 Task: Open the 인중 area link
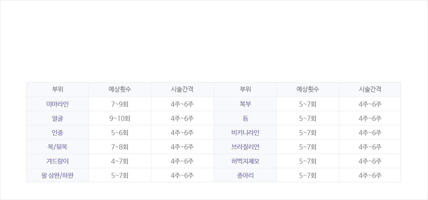[x=57, y=133]
